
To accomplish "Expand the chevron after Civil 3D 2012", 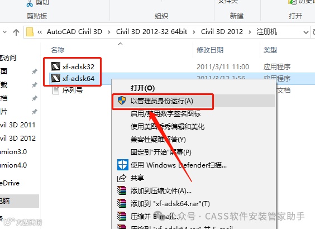I will [250, 32].
